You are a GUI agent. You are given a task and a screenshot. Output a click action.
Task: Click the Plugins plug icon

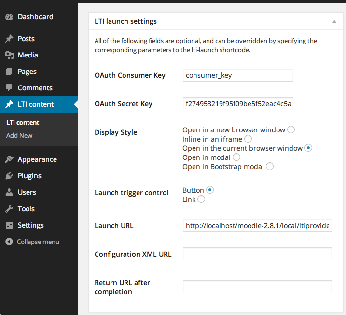pos(9,176)
